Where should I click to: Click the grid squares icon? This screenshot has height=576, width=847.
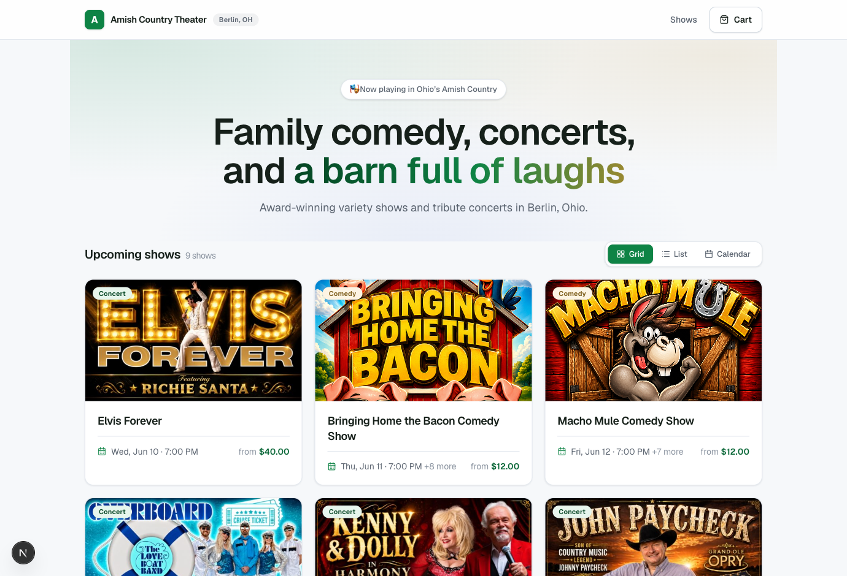[x=621, y=254]
